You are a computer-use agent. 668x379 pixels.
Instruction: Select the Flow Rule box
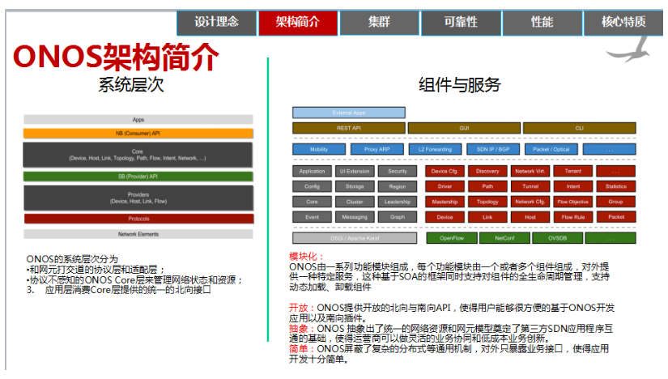click(573, 217)
